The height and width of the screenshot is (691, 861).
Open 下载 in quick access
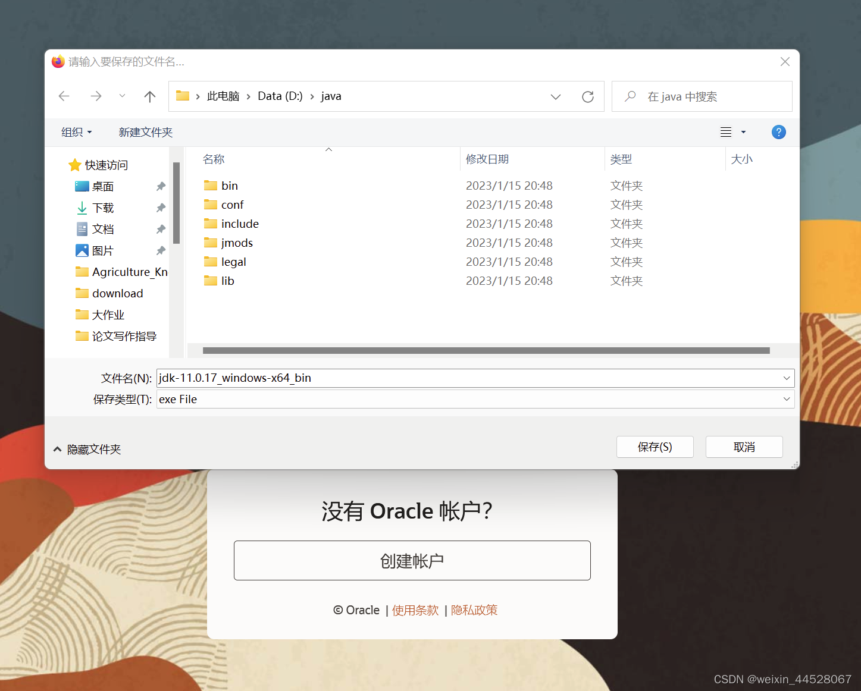tap(103, 208)
